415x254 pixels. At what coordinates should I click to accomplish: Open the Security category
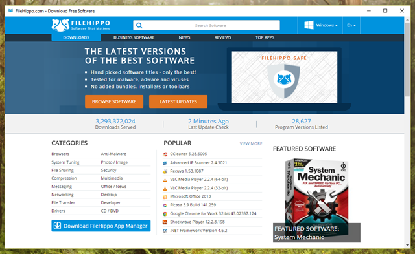[x=108, y=171]
